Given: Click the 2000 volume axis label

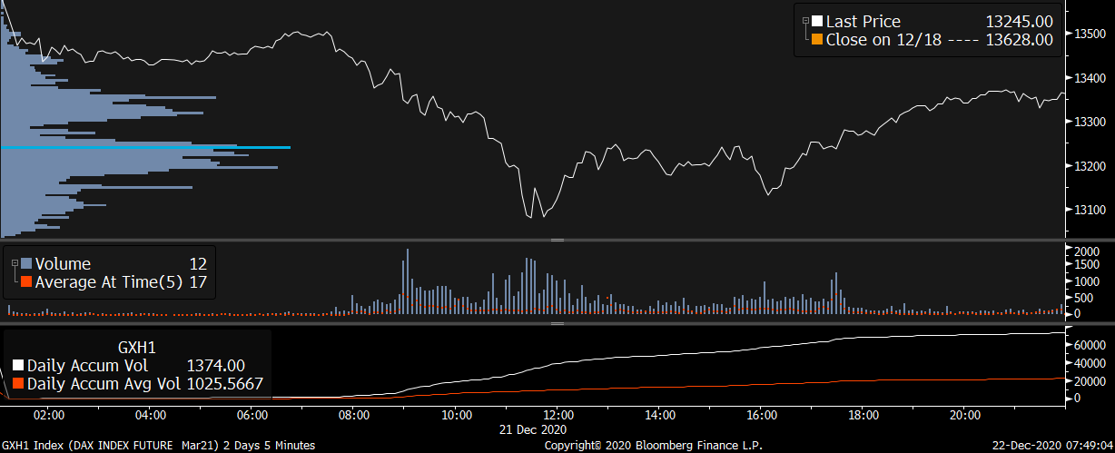Looking at the screenshot, I should tap(1087, 251).
